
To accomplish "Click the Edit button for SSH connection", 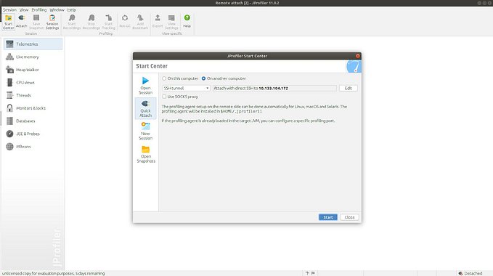I will click(348, 89).
